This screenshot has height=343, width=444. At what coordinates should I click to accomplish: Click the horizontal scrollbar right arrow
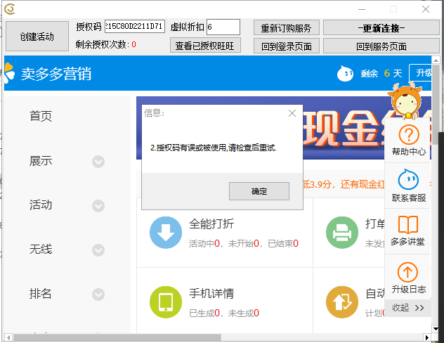click(x=427, y=337)
